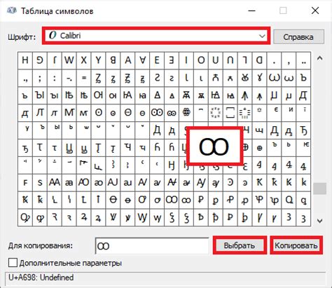
Task: Click the Для копирования: label
Action: [41, 246]
